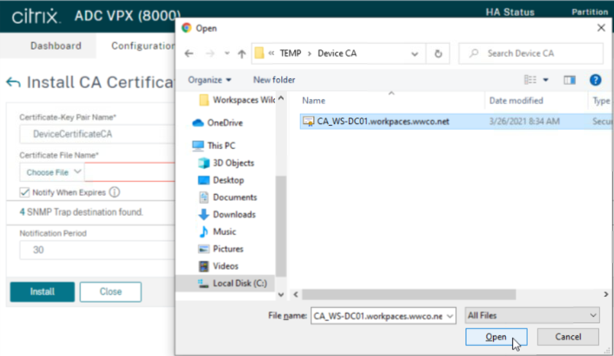This screenshot has width=614, height=356.
Task: Select This PC in the navigation tree
Action: 221,146
